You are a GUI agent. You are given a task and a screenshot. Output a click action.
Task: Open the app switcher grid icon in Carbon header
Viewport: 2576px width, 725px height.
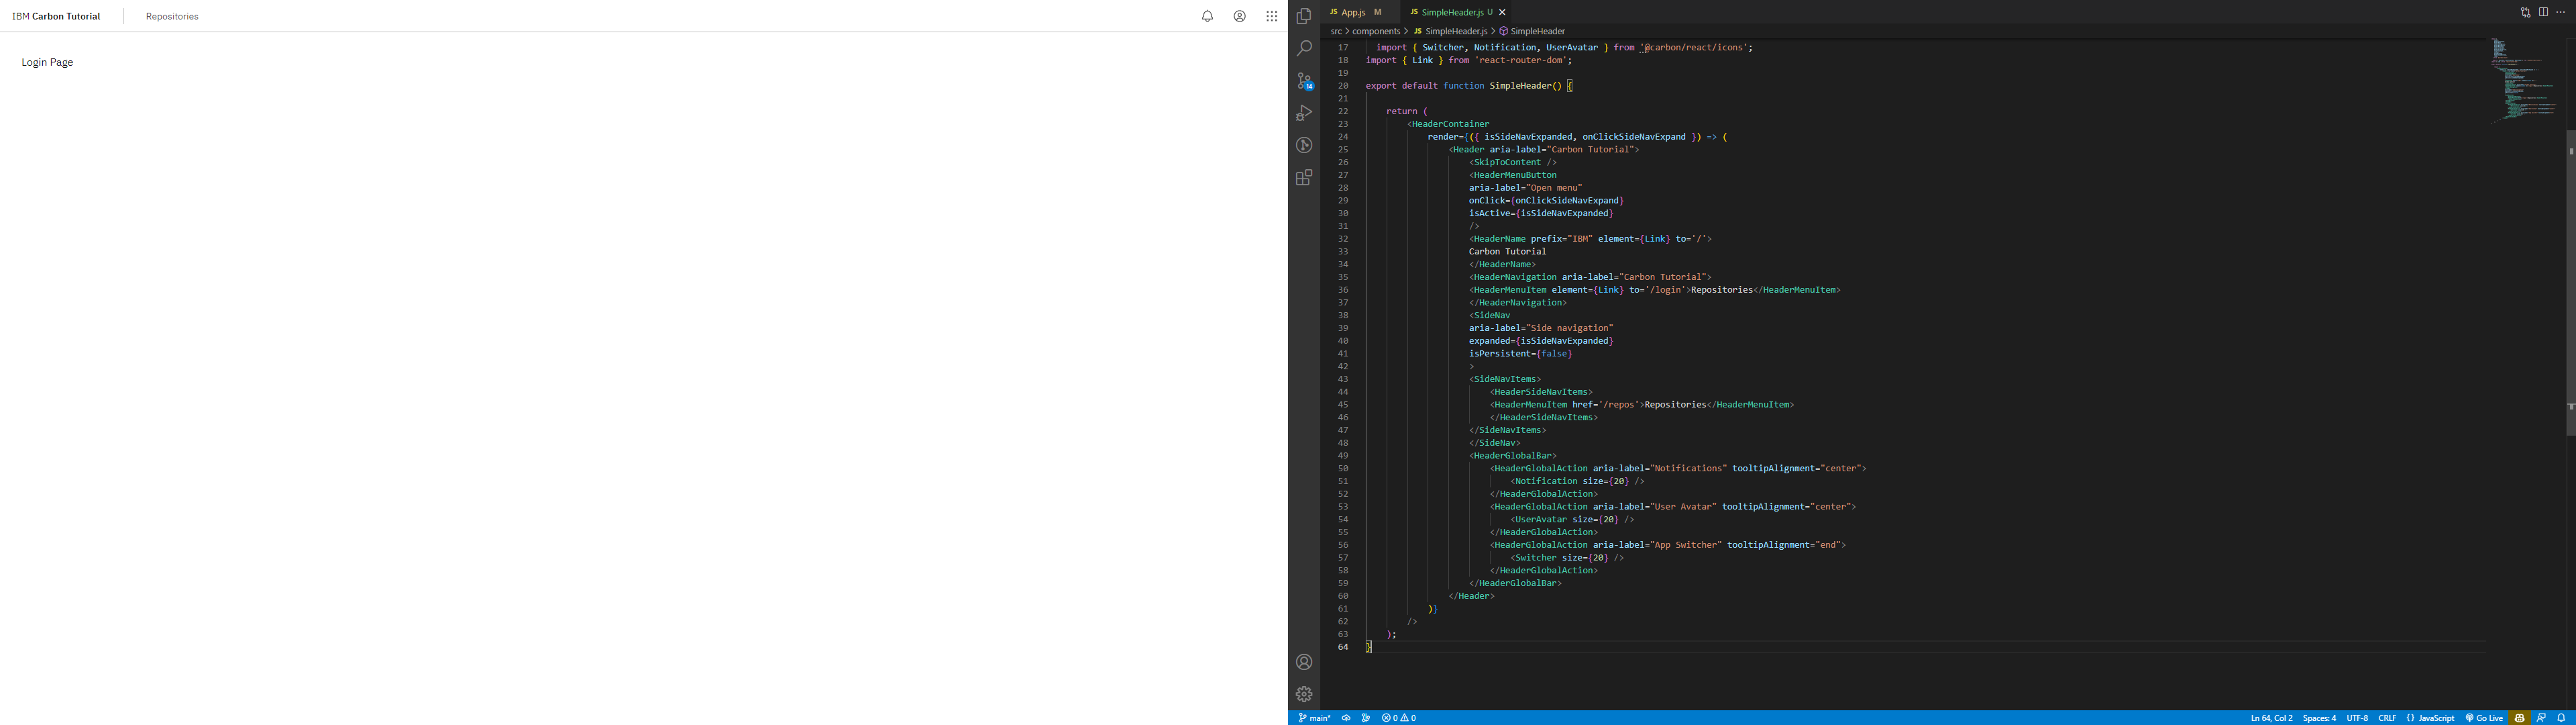pyautogui.click(x=1271, y=16)
